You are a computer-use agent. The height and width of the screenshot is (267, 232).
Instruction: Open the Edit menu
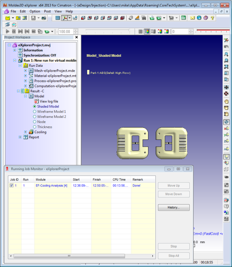pyautogui.click(x=23, y=11)
